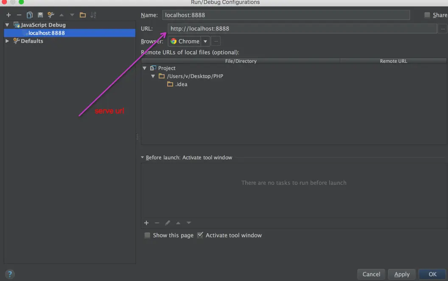Click the Apply button

pos(402,274)
